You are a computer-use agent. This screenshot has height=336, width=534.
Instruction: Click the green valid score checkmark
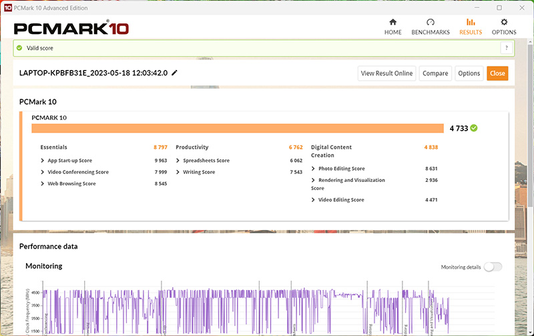(19, 48)
